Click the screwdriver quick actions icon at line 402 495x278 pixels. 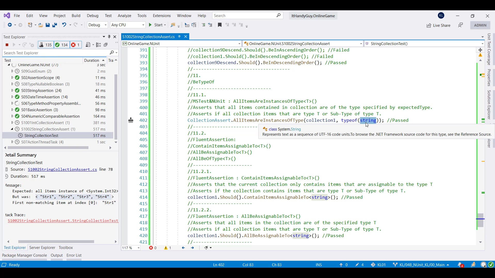(131, 120)
